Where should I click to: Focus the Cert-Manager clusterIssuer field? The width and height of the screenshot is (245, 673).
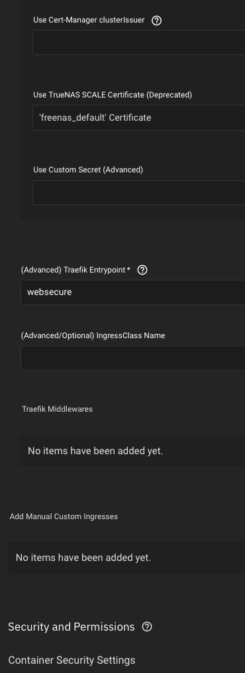(139, 42)
